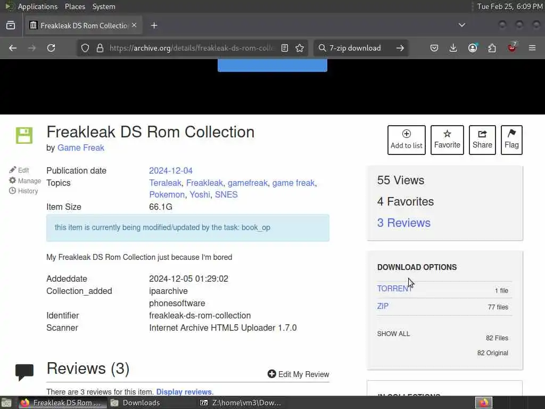
Task: Open the extensions puzzle icon
Action: click(492, 48)
